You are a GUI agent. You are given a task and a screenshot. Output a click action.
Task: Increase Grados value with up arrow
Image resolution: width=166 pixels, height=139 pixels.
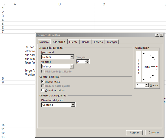click(147, 84)
